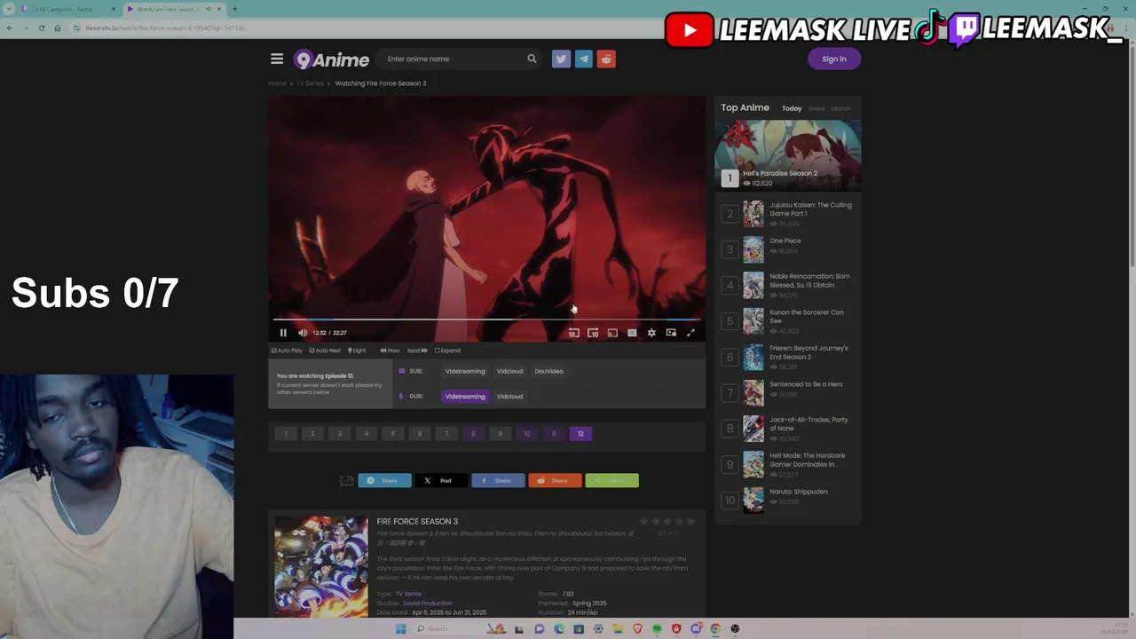Select SUB DouVideo server
This screenshot has width=1136, height=639.
(x=548, y=371)
